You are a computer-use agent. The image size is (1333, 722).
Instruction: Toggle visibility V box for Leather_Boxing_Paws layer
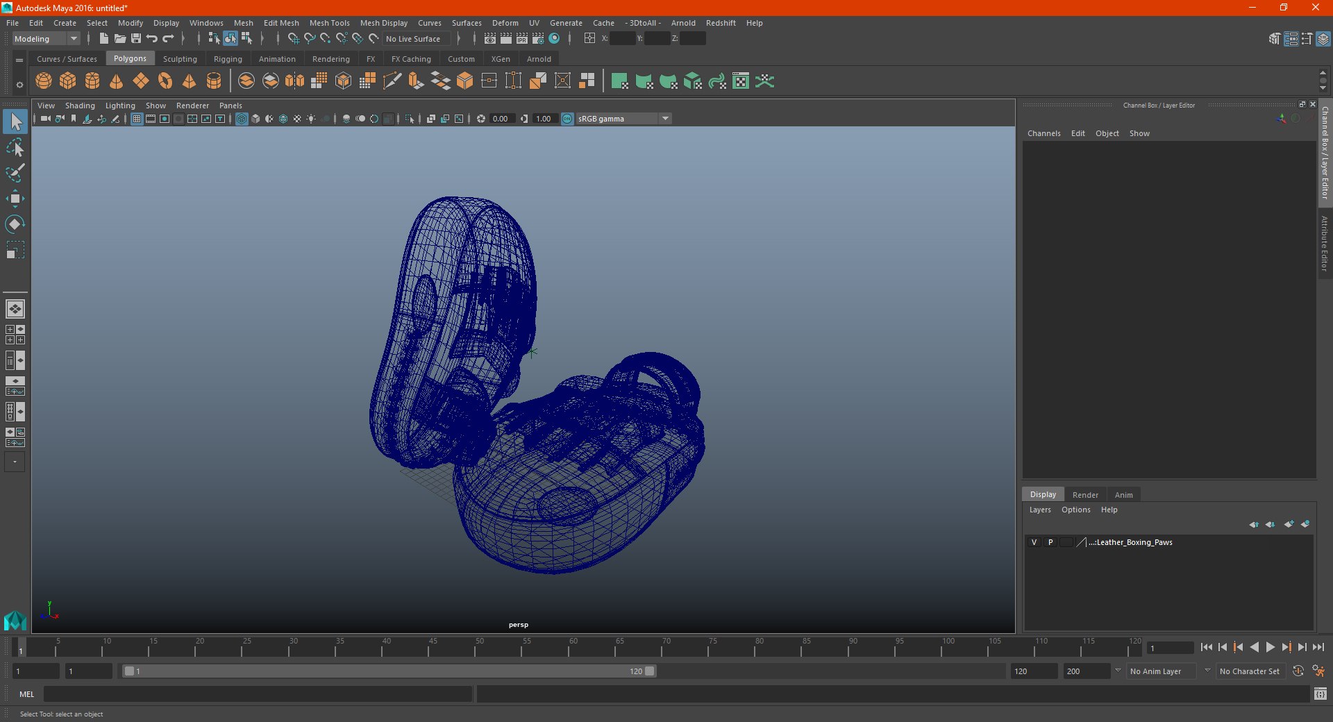1034,542
